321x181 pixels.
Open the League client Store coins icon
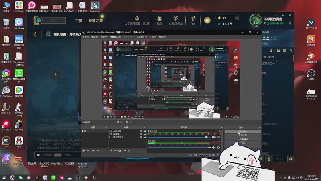tap(193, 19)
